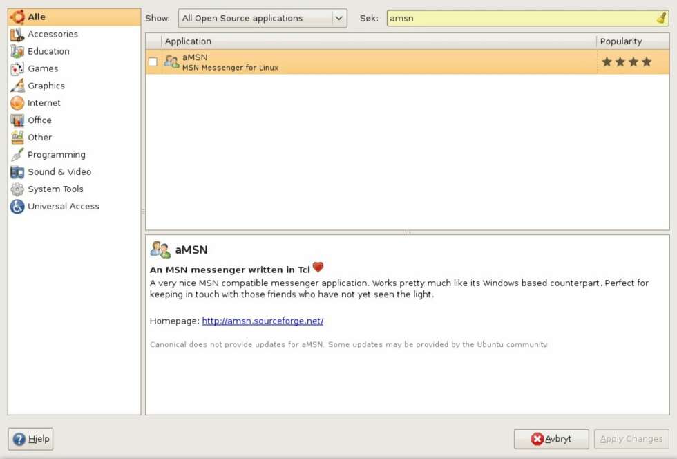The image size is (677, 459).
Task: Click the Programming category icon
Action: (17, 155)
